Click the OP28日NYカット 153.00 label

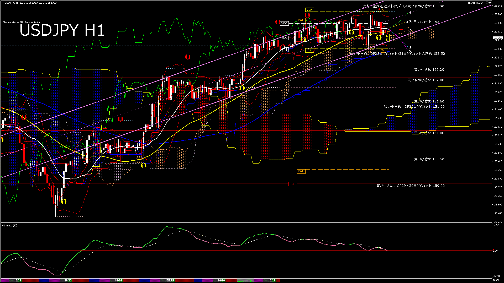coord(424,22)
